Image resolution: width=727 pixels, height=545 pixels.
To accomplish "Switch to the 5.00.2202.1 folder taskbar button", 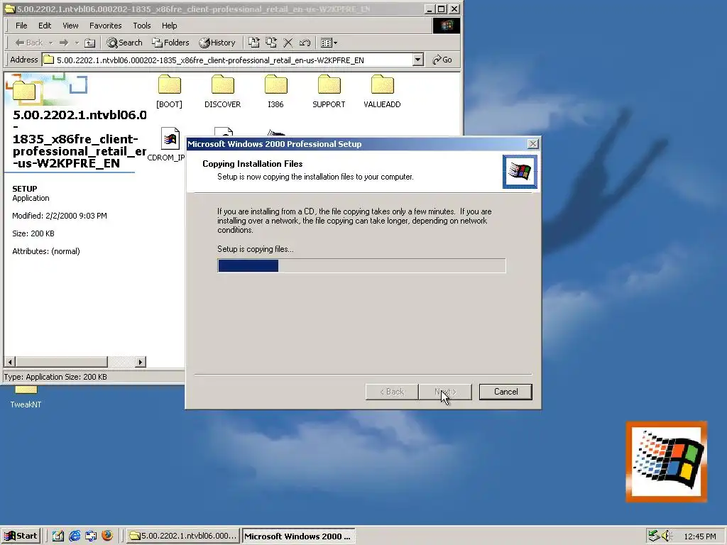I will tap(183, 536).
